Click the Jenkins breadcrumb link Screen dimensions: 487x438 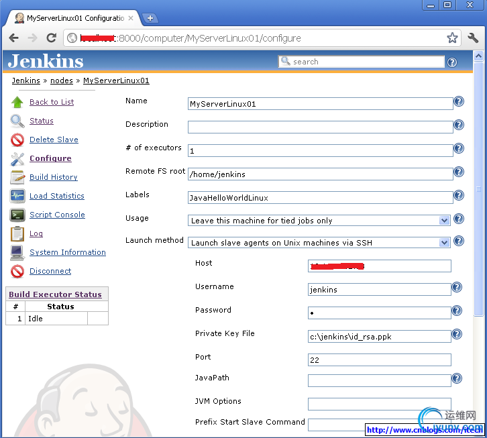click(25, 80)
